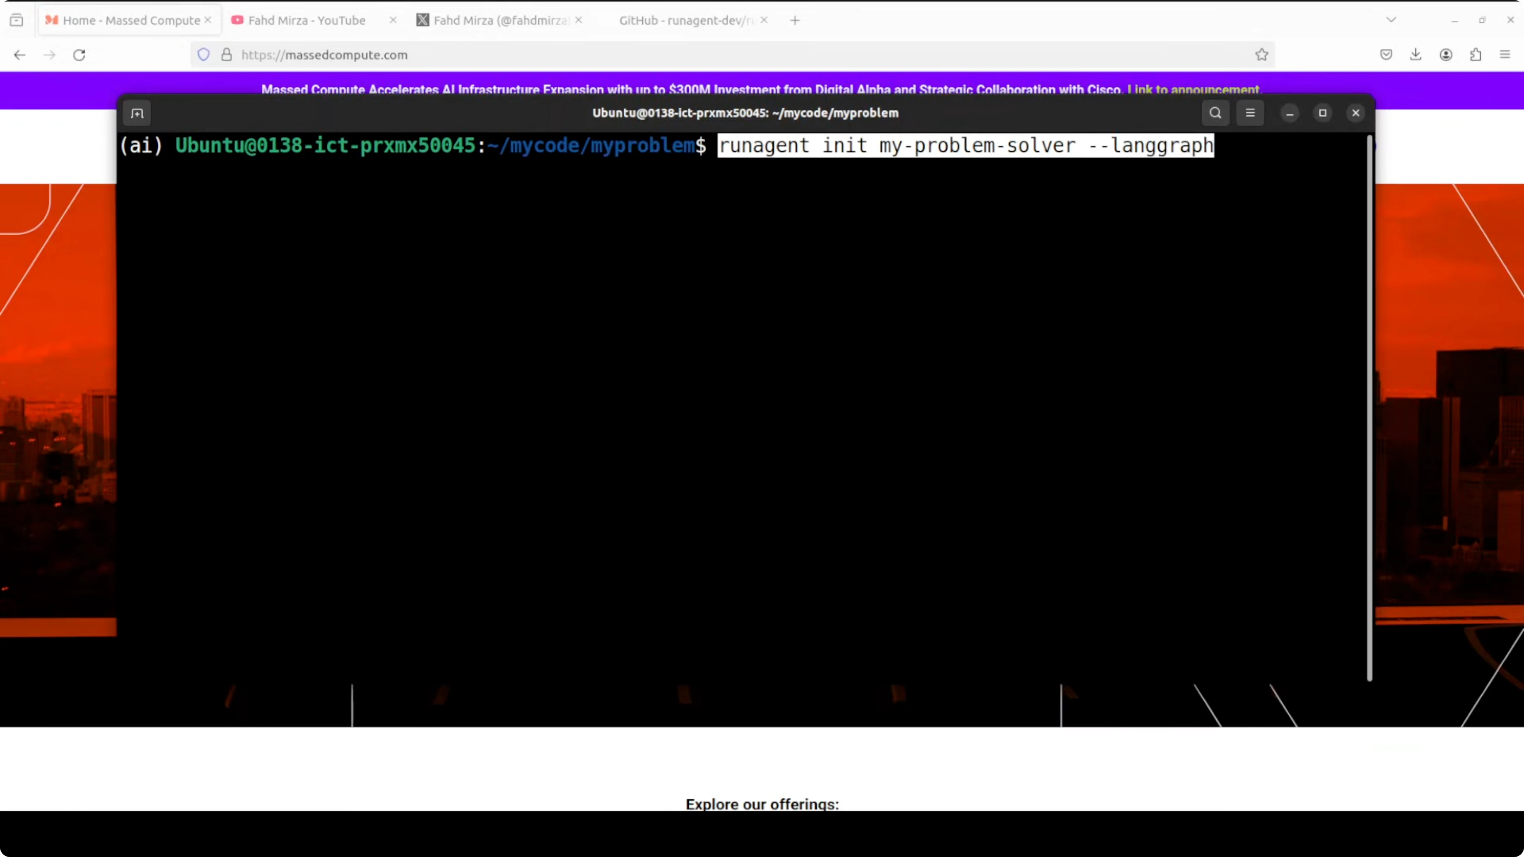This screenshot has height=857, width=1524.
Task: Reload the current browser page
Action: point(79,55)
